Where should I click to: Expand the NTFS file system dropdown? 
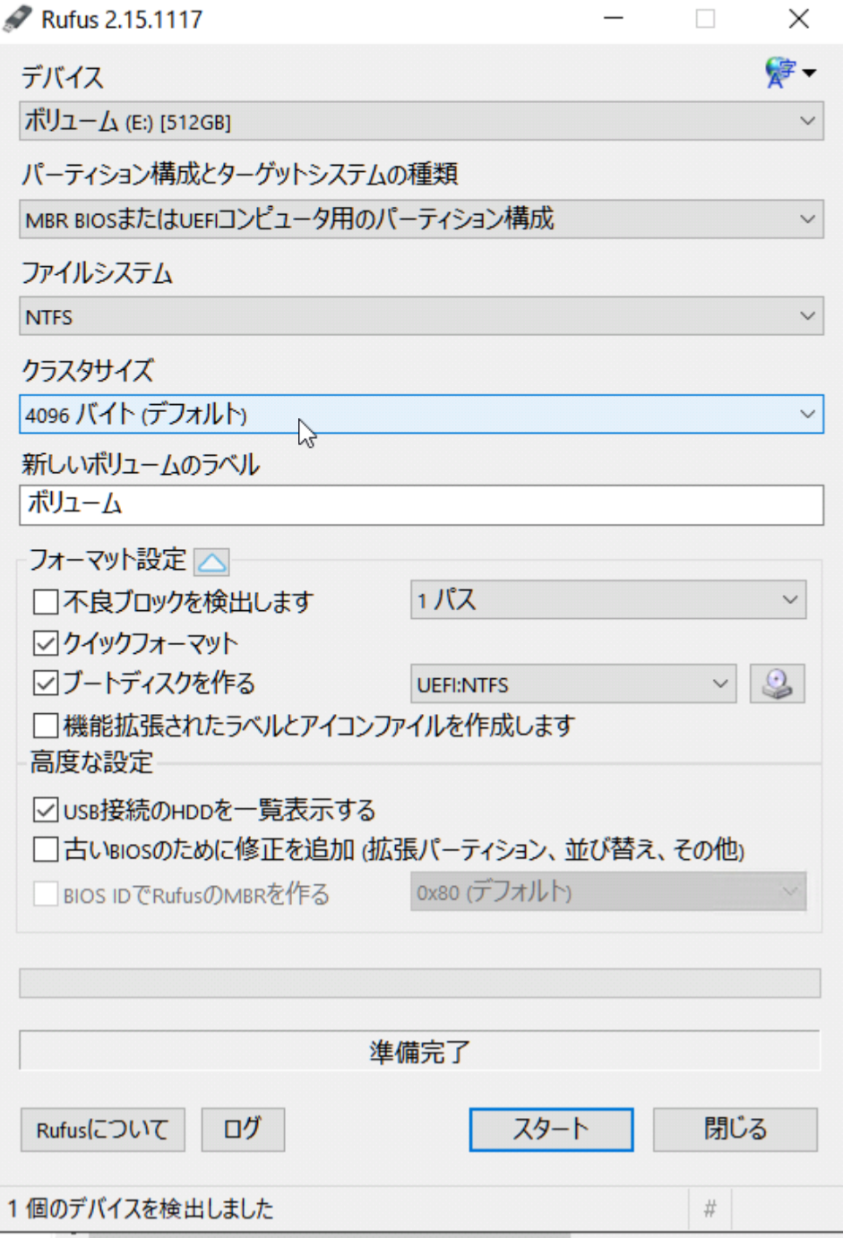(x=421, y=316)
